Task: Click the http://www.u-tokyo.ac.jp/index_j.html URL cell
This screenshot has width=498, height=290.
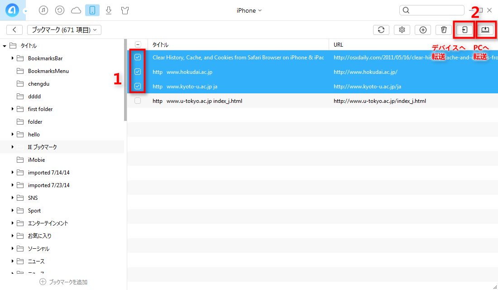Action: [x=379, y=101]
